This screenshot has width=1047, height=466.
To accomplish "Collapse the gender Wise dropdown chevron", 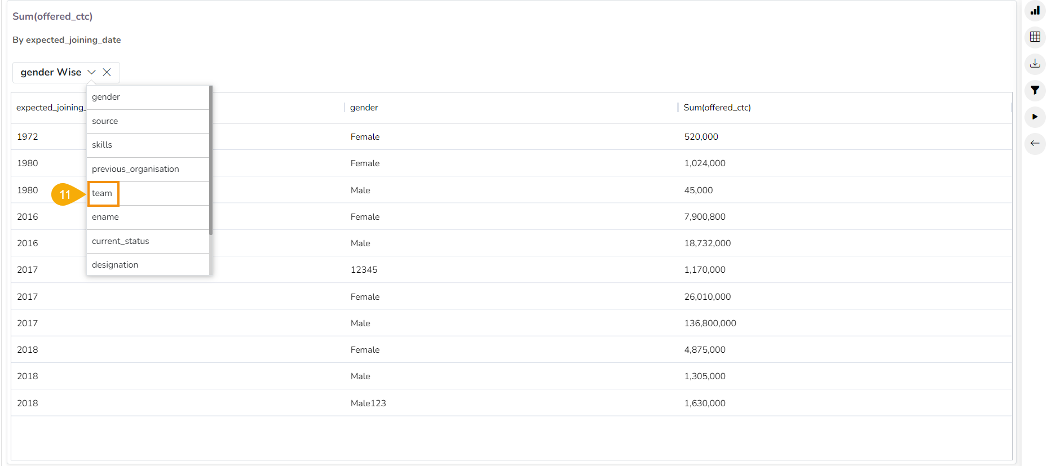I will coord(91,72).
